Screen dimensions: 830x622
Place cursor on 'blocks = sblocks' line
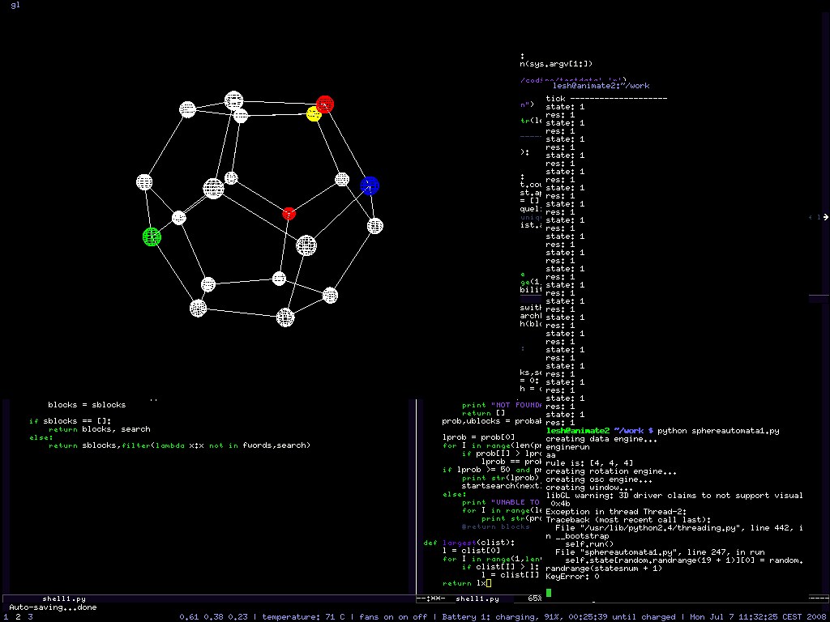[x=87, y=405]
